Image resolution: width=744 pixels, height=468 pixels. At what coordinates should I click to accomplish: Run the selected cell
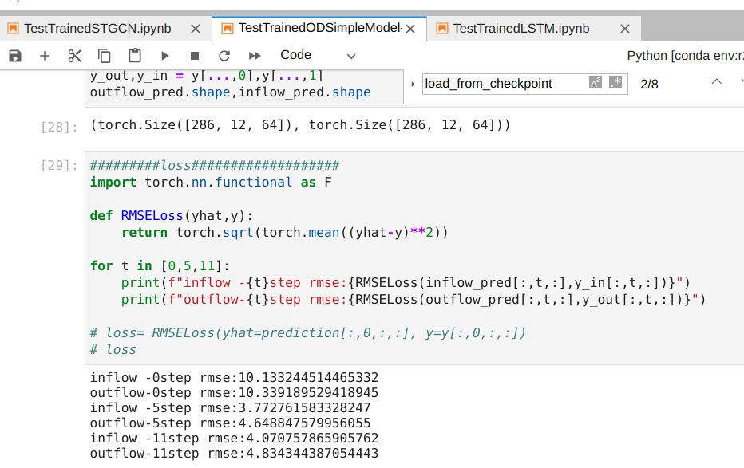tap(165, 56)
